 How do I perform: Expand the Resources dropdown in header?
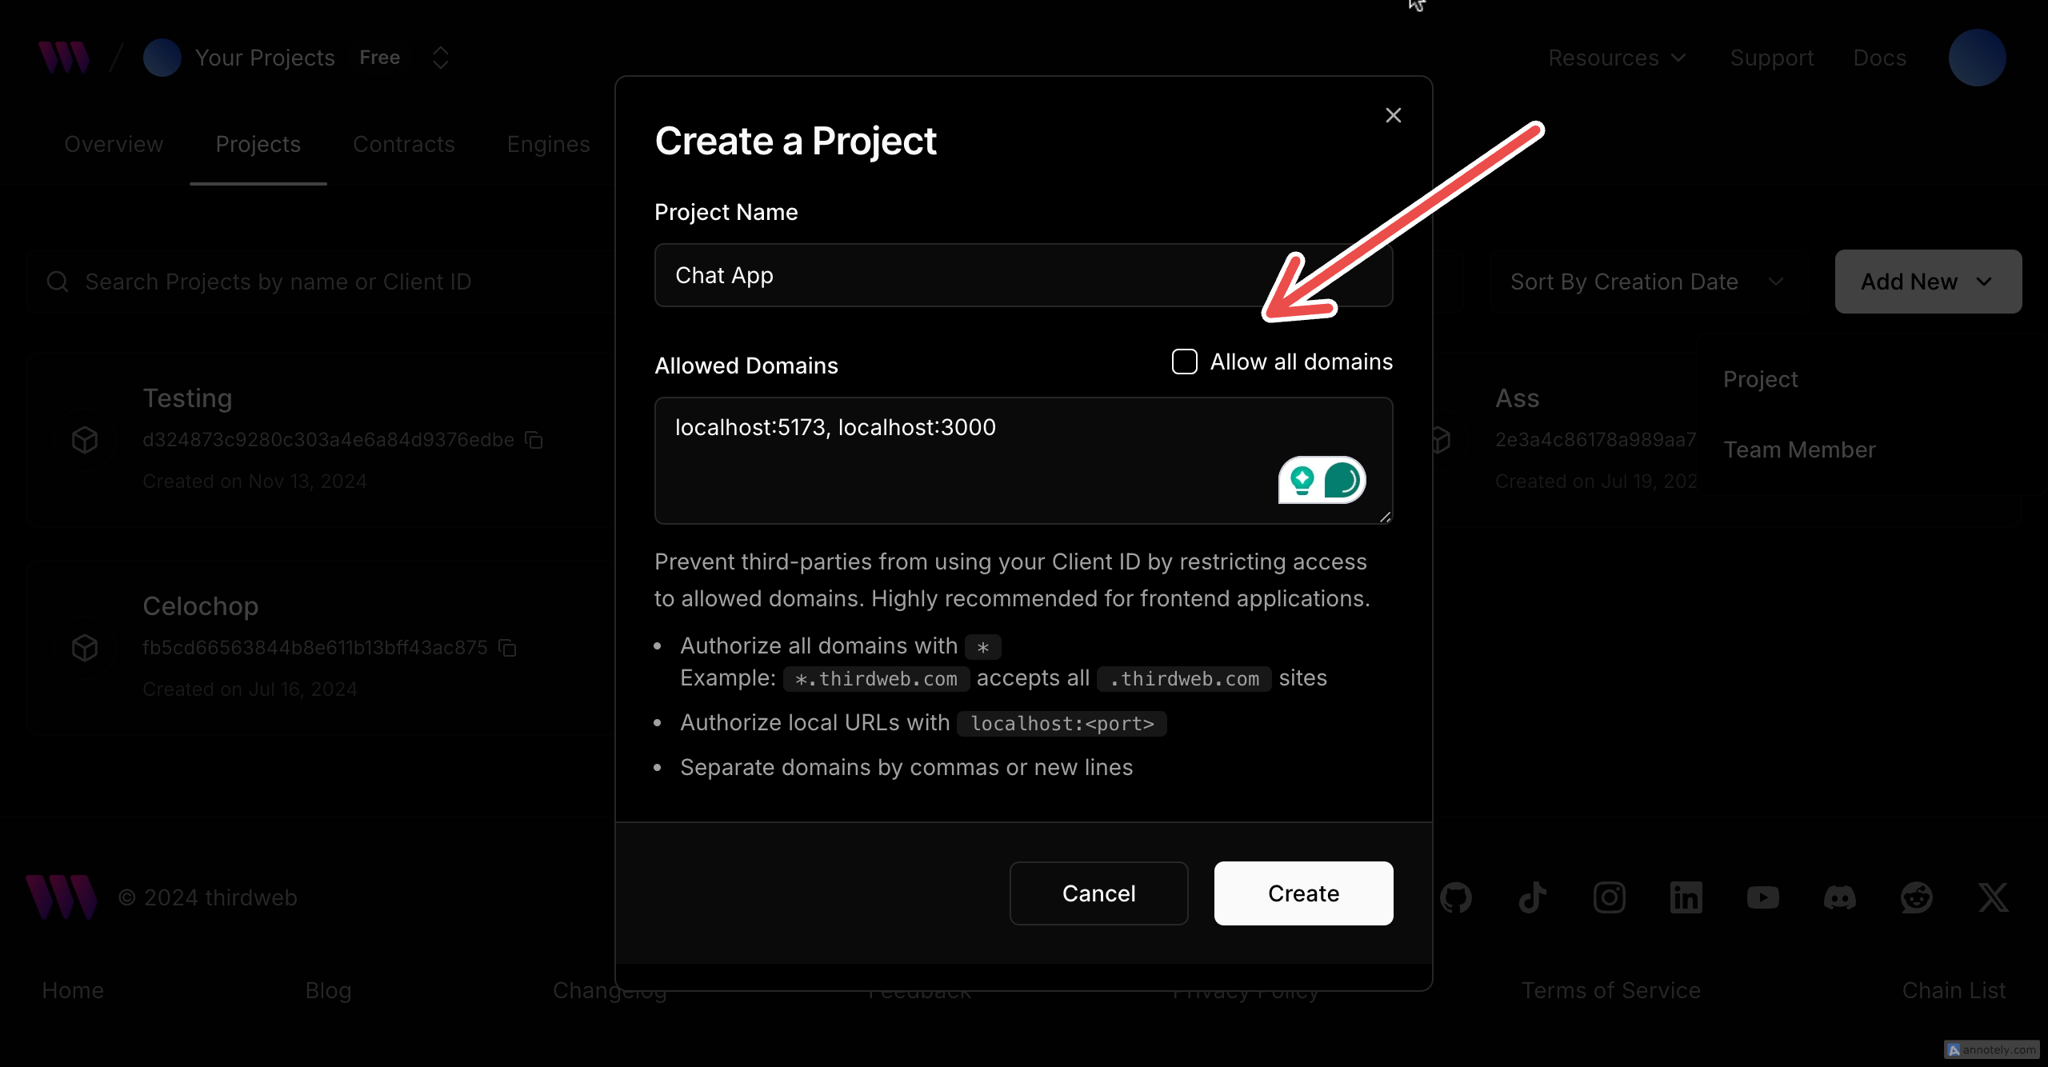tap(1617, 58)
